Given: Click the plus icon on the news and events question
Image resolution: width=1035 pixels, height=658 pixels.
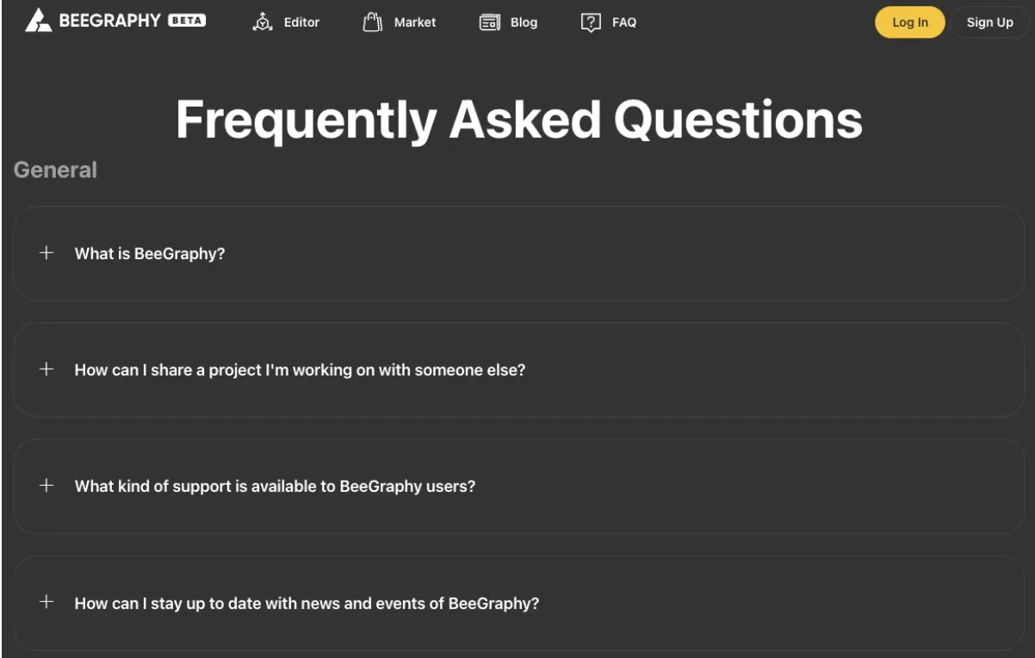Looking at the screenshot, I should point(46,603).
